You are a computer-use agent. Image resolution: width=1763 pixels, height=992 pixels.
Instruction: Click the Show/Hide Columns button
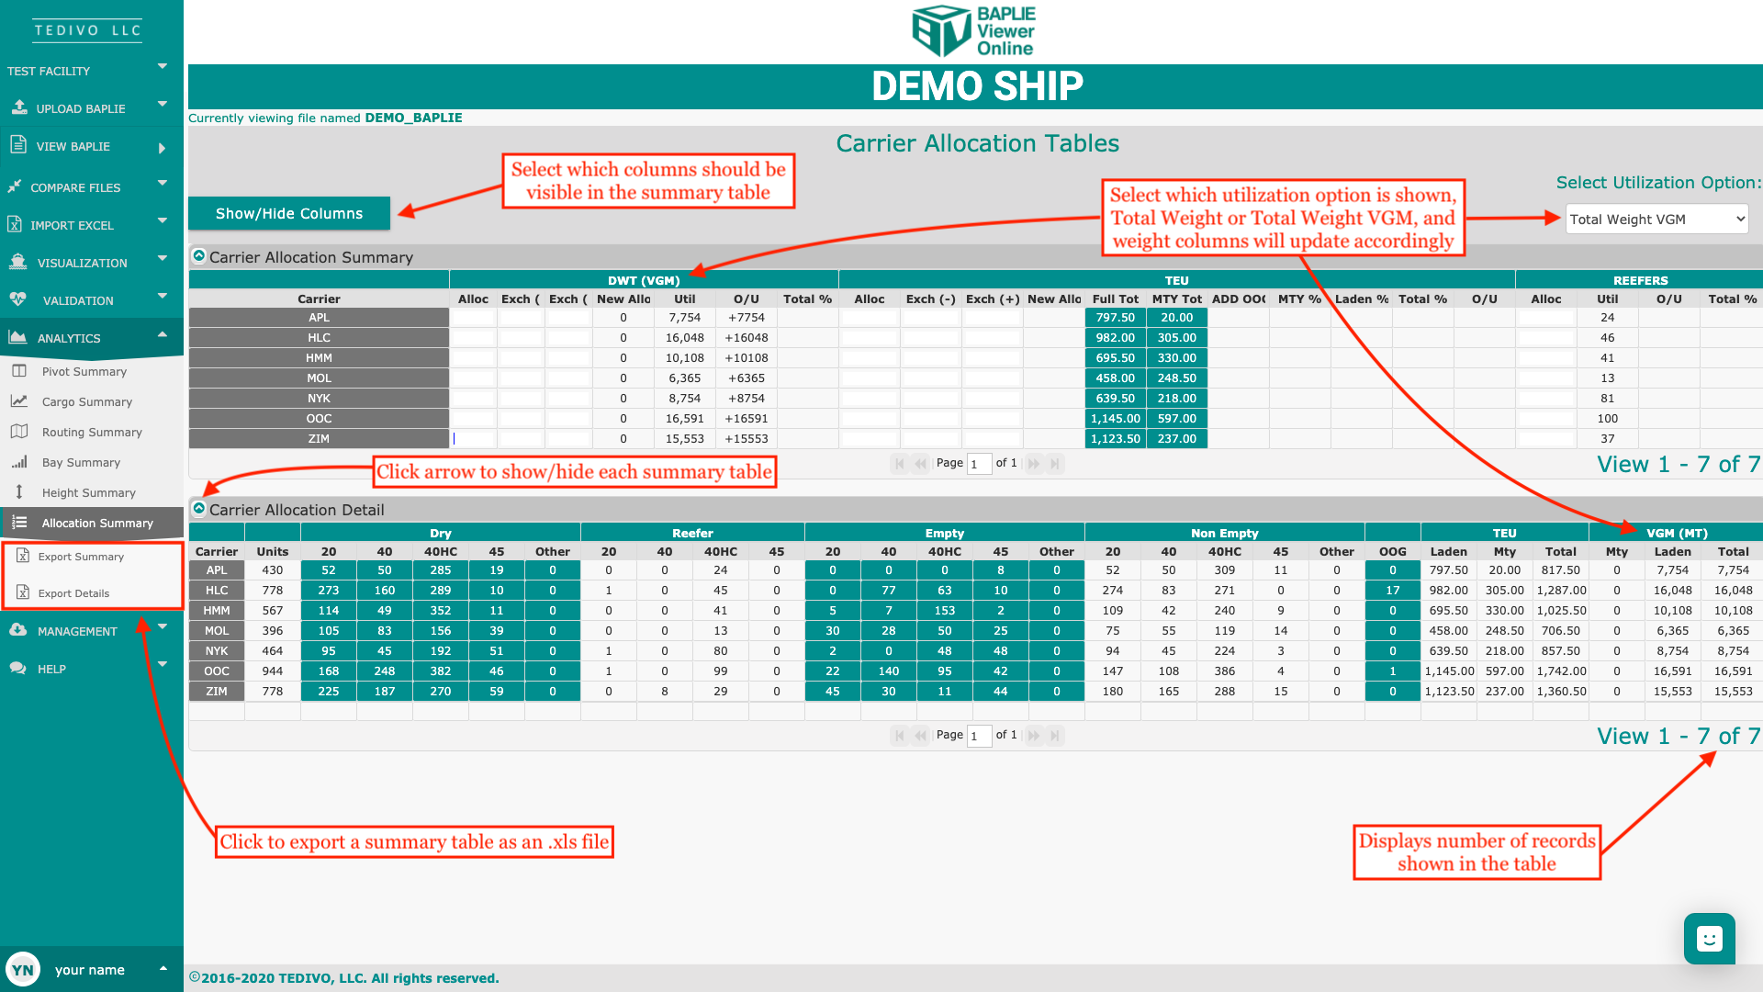(x=289, y=213)
